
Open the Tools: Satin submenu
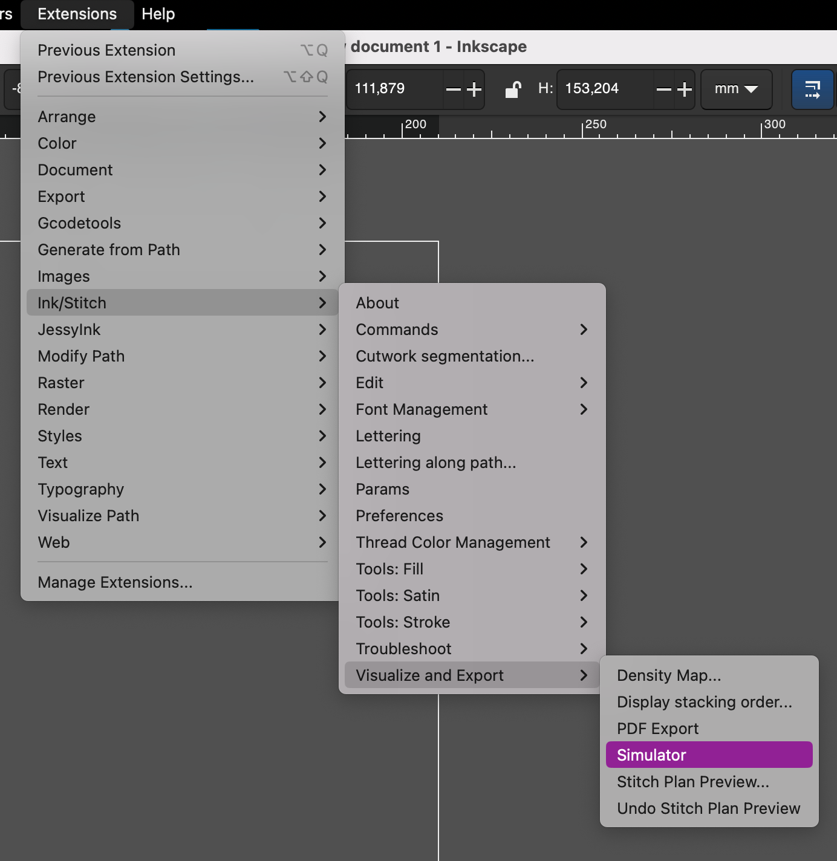click(472, 596)
